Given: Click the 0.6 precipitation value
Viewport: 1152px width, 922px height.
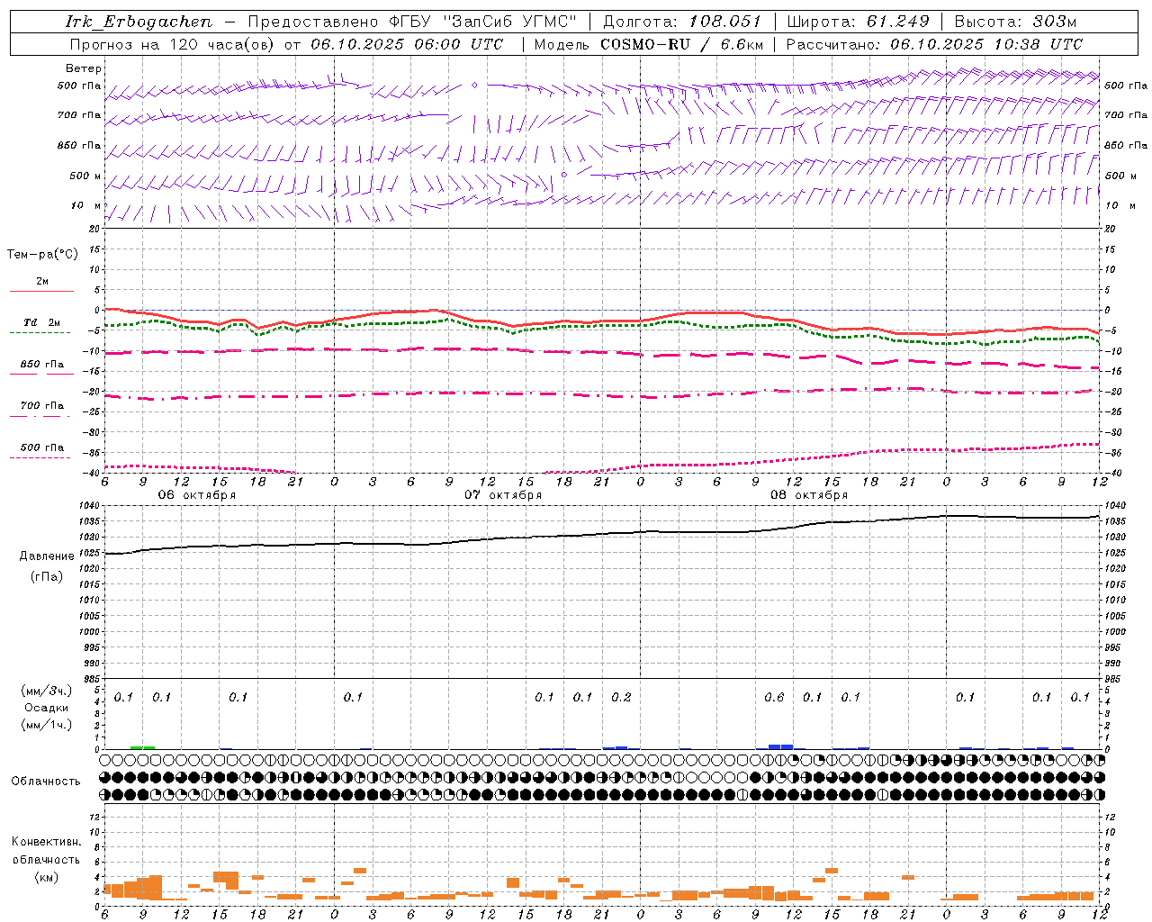Looking at the screenshot, I should [774, 697].
